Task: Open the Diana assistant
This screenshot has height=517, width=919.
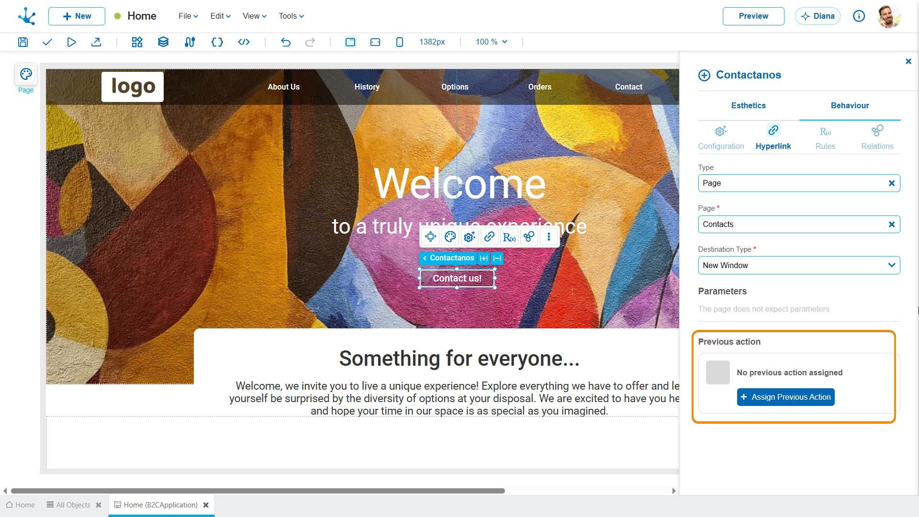Action: (817, 16)
